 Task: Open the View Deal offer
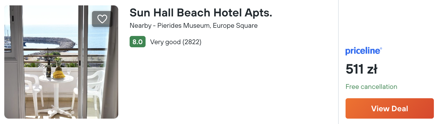point(389,108)
